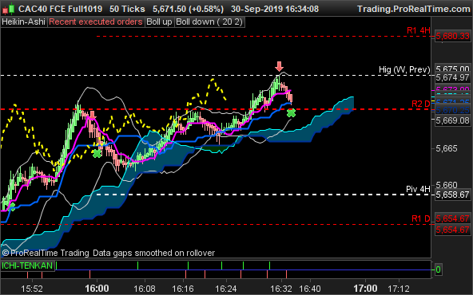Select the Boll up indicator label
The width and height of the screenshot is (473, 295).
[159, 22]
